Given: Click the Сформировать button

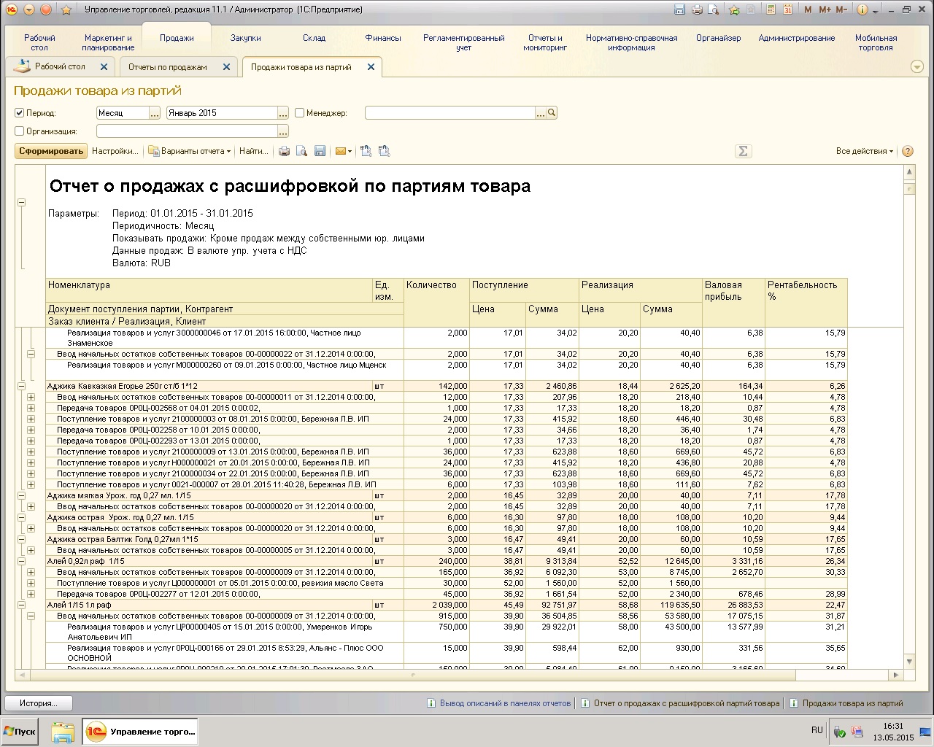Looking at the screenshot, I should click(51, 151).
